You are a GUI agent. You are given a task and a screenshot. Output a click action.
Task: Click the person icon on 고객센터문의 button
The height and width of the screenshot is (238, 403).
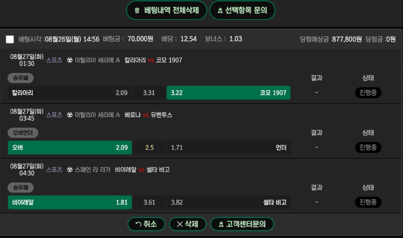pyautogui.click(x=221, y=224)
